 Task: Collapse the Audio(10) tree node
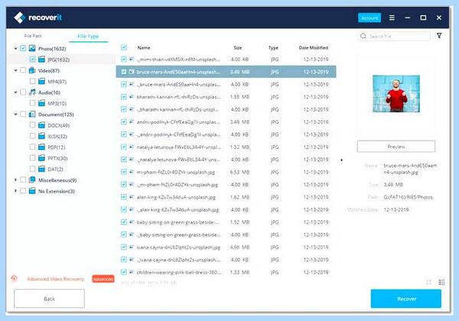[x=15, y=92]
